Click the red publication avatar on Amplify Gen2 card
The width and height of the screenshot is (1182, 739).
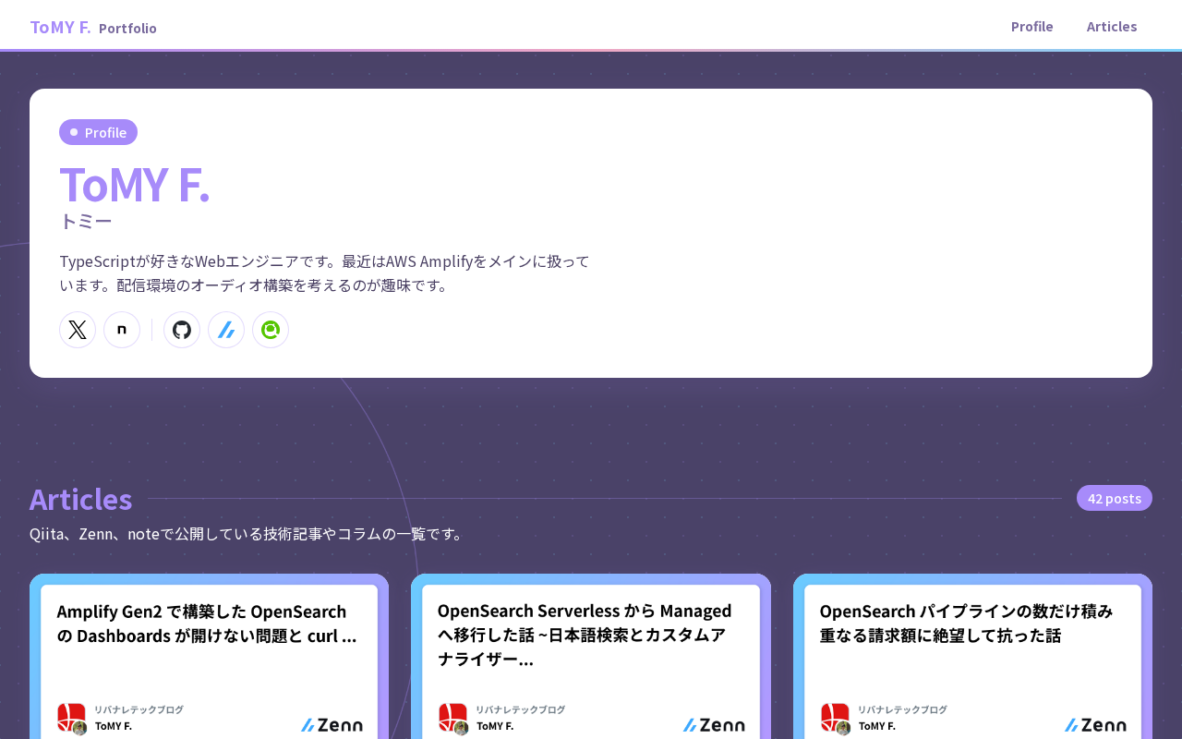71,718
